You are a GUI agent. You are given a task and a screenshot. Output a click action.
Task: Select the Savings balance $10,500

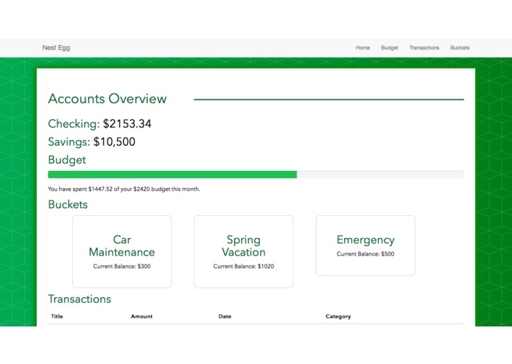point(114,141)
